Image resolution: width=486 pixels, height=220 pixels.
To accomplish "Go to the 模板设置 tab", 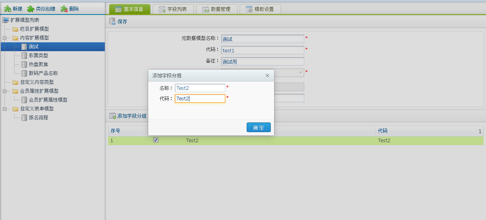I will coord(260,9).
